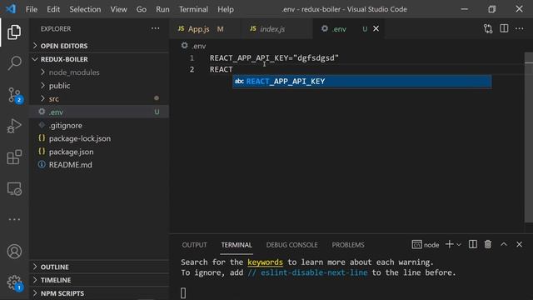Image resolution: width=533 pixels, height=300 pixels.
Task: Switch to the OUTPUT panel tab
Action: (194, 245)
